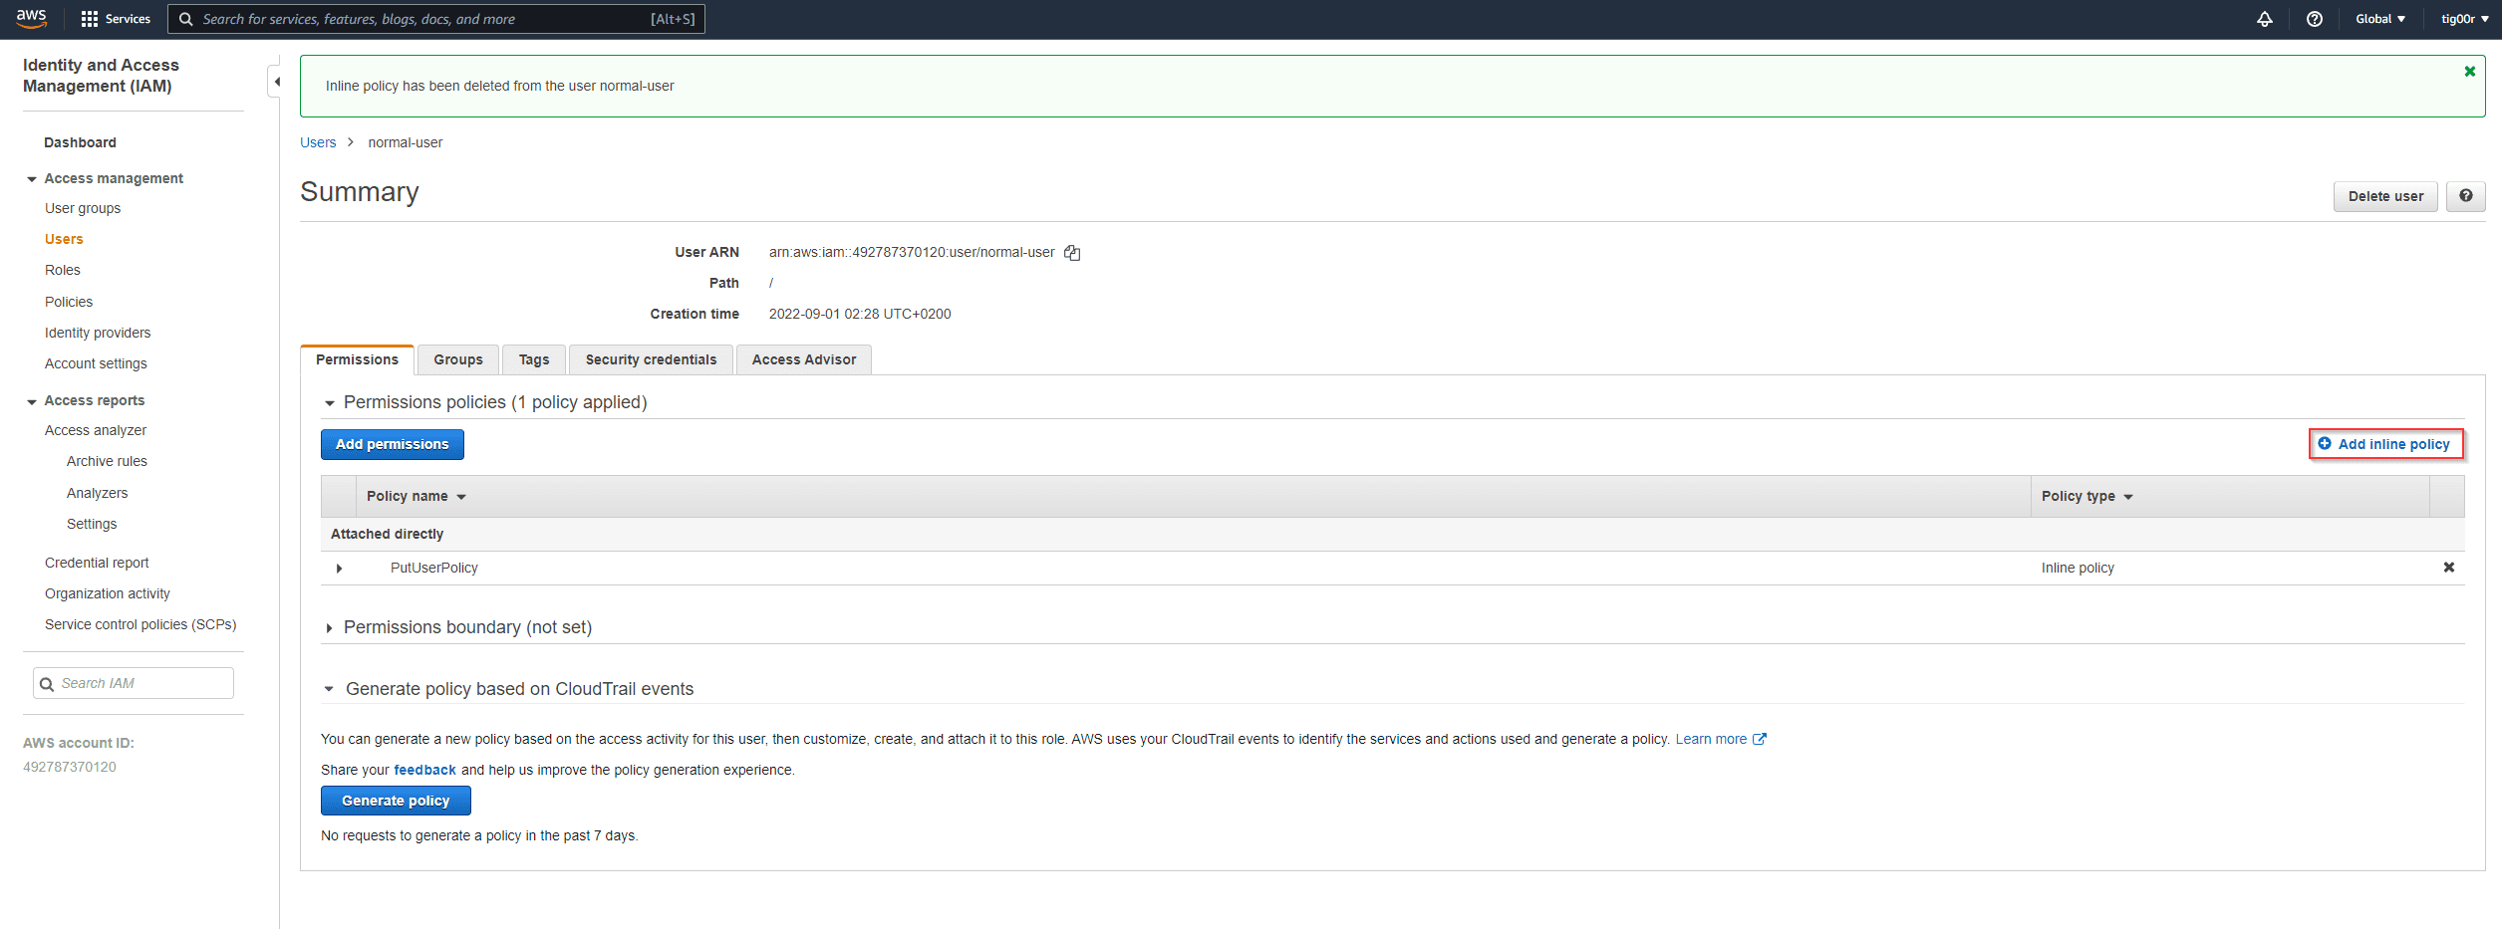The height and width of the screenshot is (929, 2502).
Task: Open the top bar help icon
Action: tap(2314, 19)
